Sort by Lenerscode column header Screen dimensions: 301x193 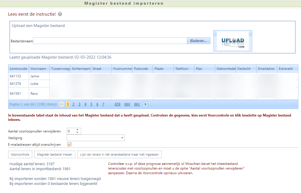point(19,69)
